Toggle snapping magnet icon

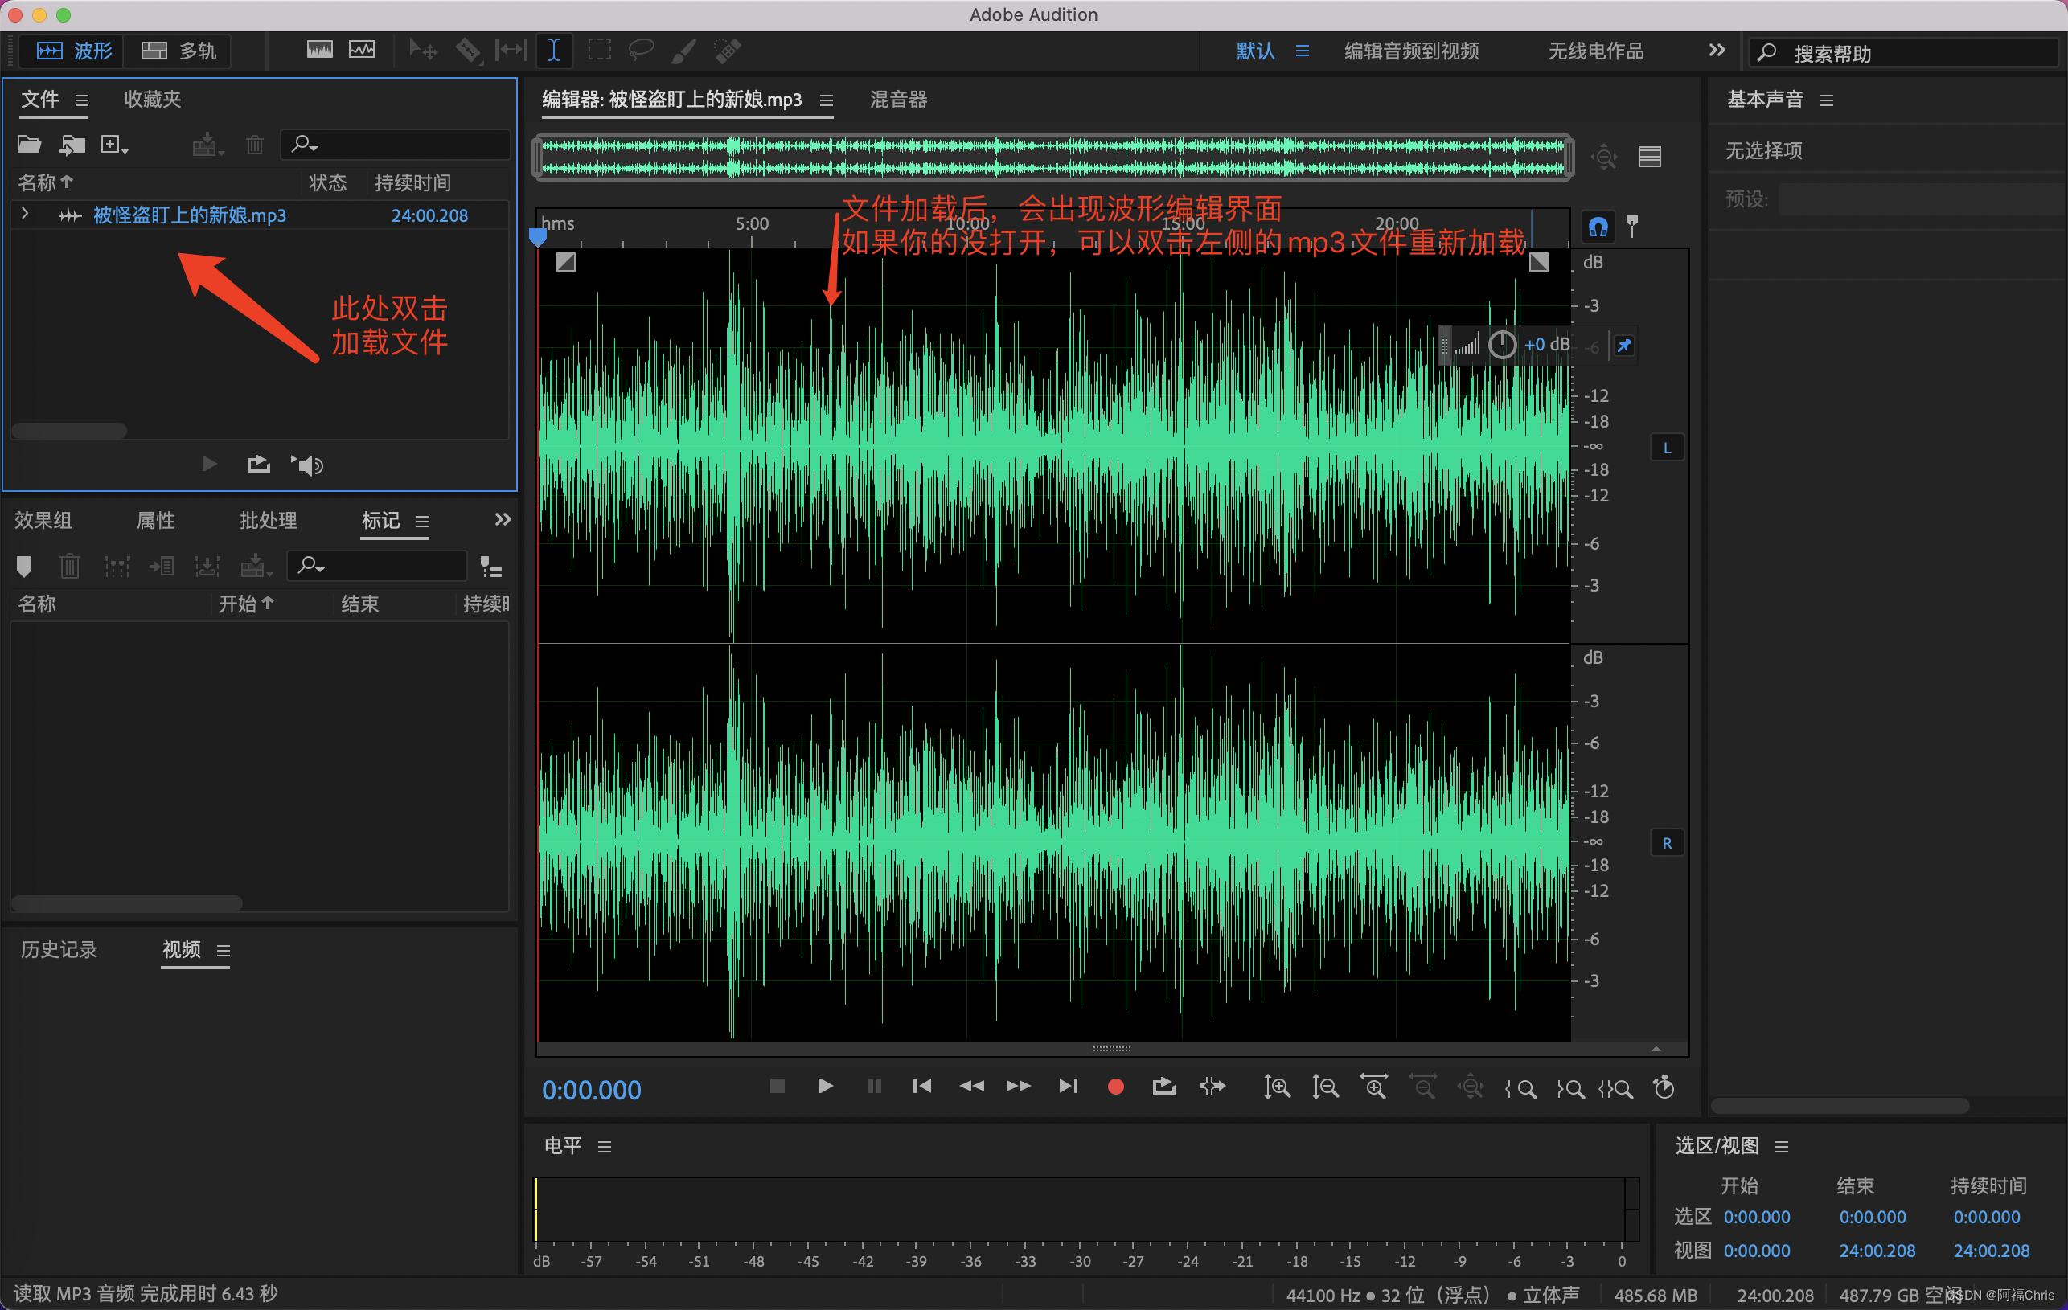(x=1598, y=227)
